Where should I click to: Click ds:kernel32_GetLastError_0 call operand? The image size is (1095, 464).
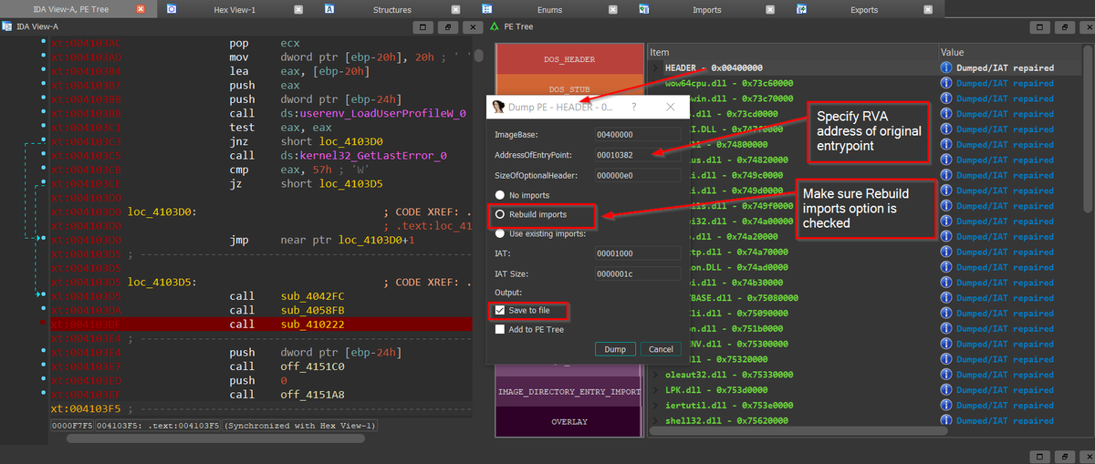point(363,156)
